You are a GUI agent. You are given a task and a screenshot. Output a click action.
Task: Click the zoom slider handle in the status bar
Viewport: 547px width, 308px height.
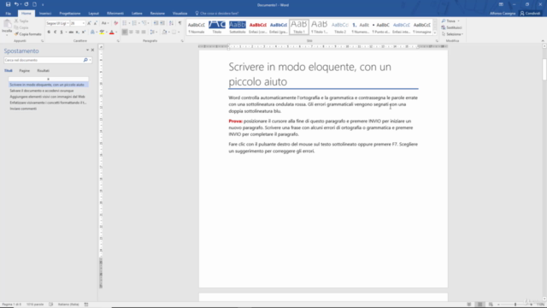click(x=515, y=305)
